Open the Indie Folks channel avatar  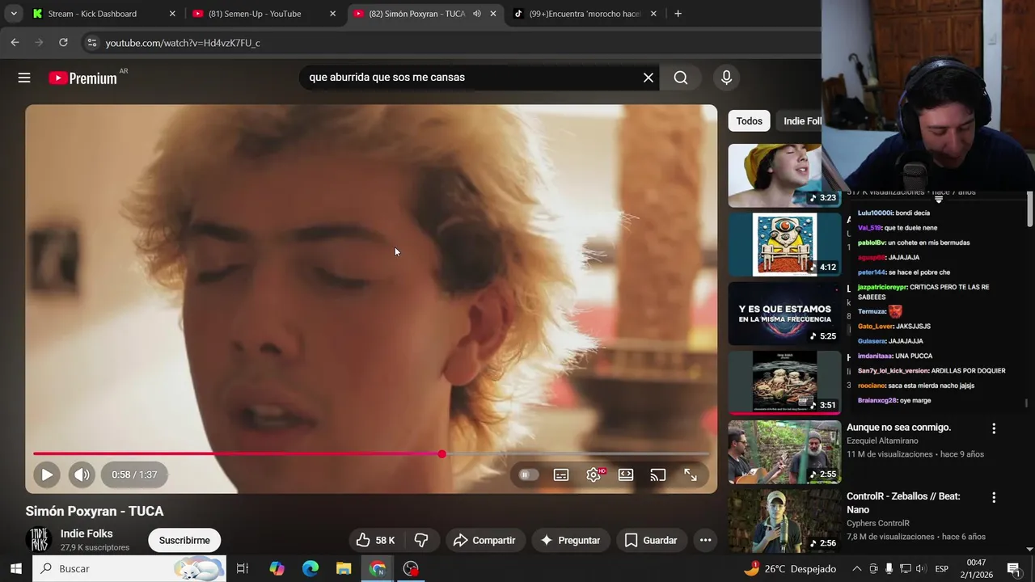click(38, 540)
